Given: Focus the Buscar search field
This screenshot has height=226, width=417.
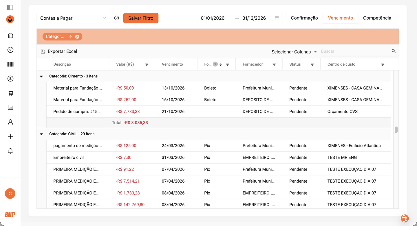Looking at the screenshot, I should (x=356, y=51).
